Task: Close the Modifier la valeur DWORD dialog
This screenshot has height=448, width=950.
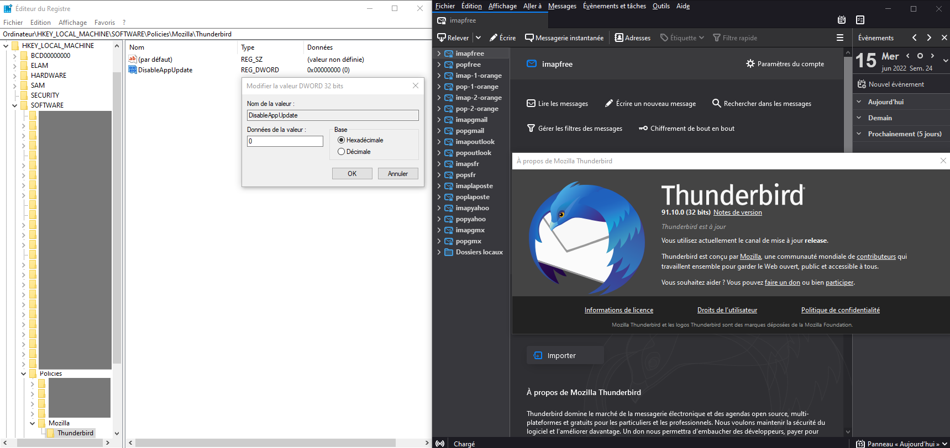Action: [416, 86]
